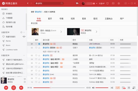Collapse the 创建的歌单 section
The height and width of the screenshot is (91, 138).
click(24, 32)
